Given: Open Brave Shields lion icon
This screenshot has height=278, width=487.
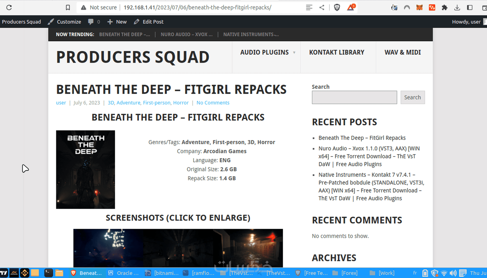Looking at the screenshot, I should click(337, 7).
